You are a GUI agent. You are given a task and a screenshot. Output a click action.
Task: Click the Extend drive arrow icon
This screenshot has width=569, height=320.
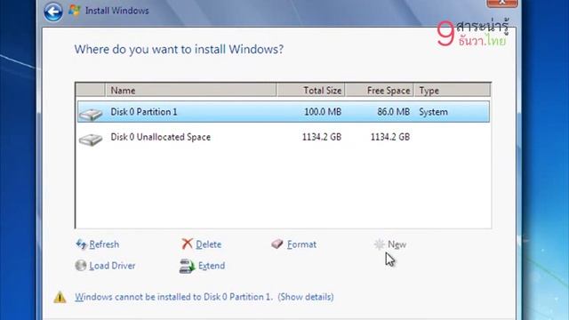[x=187, y=266]
